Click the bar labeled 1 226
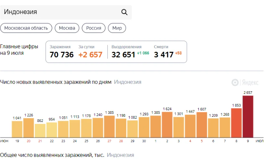 (x=29, y=128)
